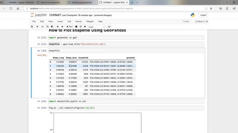Go to the browser home page icon
Screen dimensions: 238x133
[18, 8]
